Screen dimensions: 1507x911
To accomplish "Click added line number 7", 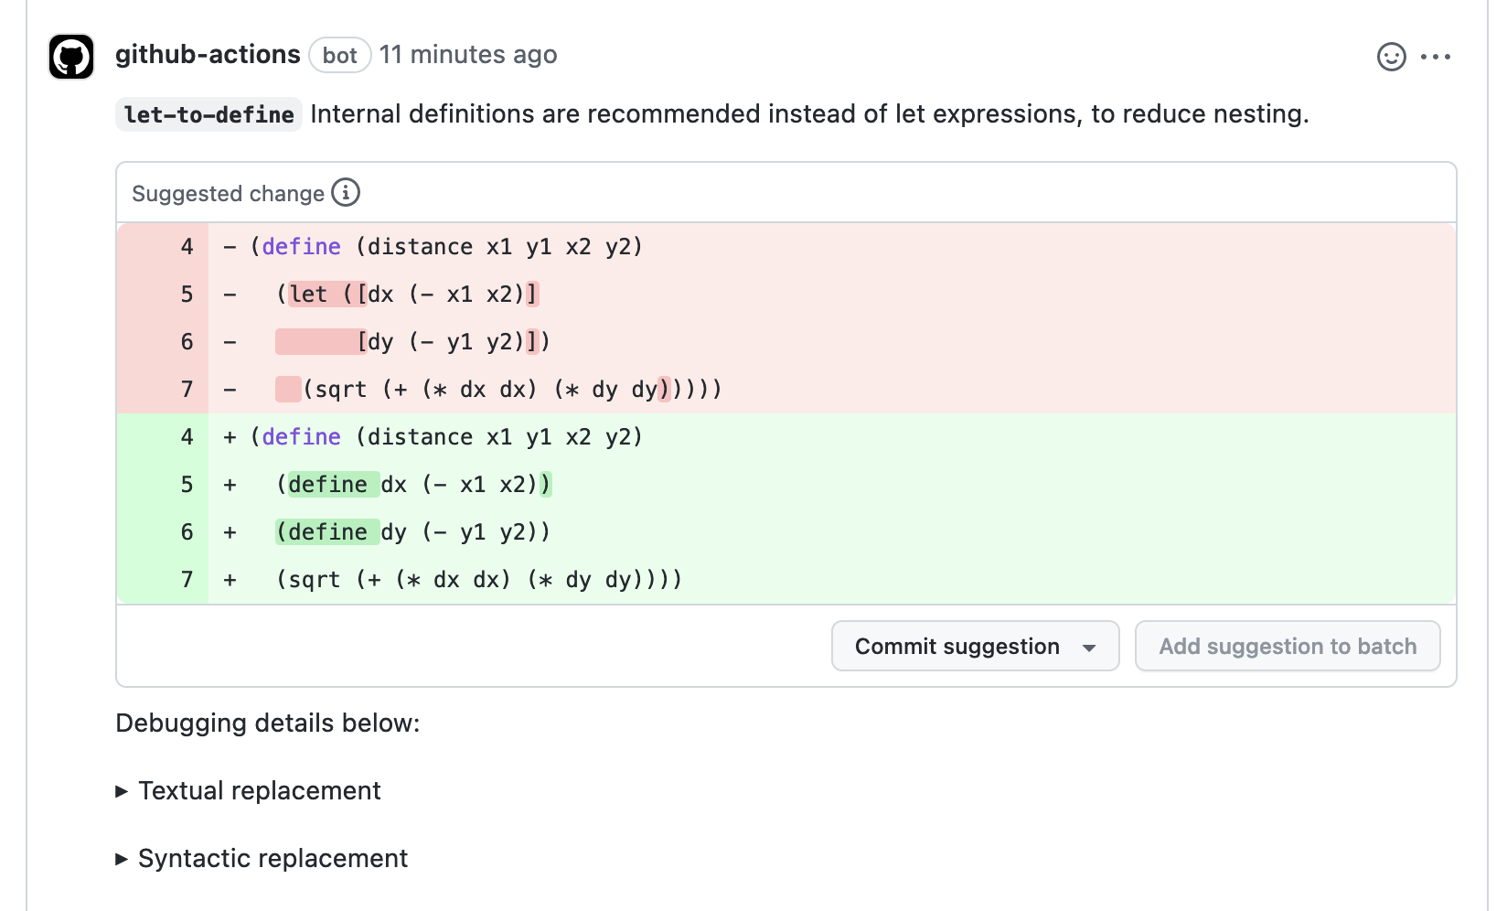I will 187,580.
